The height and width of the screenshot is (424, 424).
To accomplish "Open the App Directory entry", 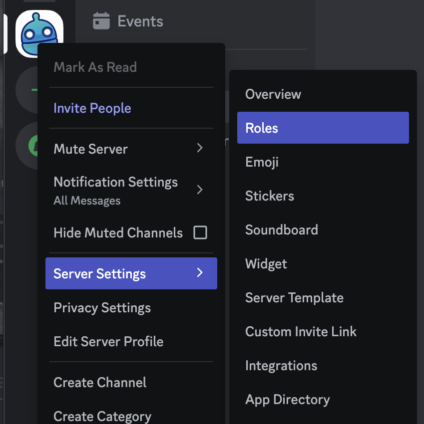I will 323,400.
